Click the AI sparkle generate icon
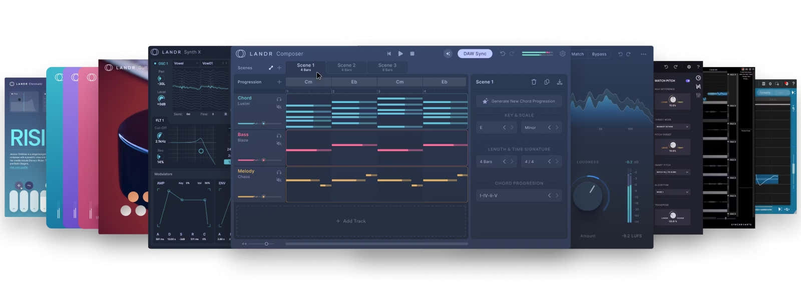 point(448,53)
